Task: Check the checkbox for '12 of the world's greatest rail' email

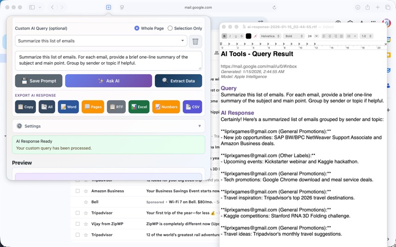Action: pyautogui.click(x=78, y=235)
